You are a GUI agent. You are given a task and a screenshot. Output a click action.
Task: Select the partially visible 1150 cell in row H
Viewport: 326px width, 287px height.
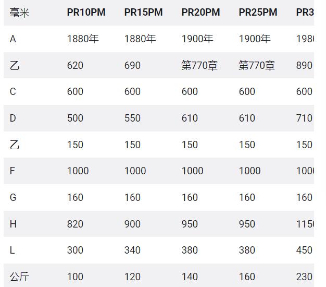[x=305, y=224]
